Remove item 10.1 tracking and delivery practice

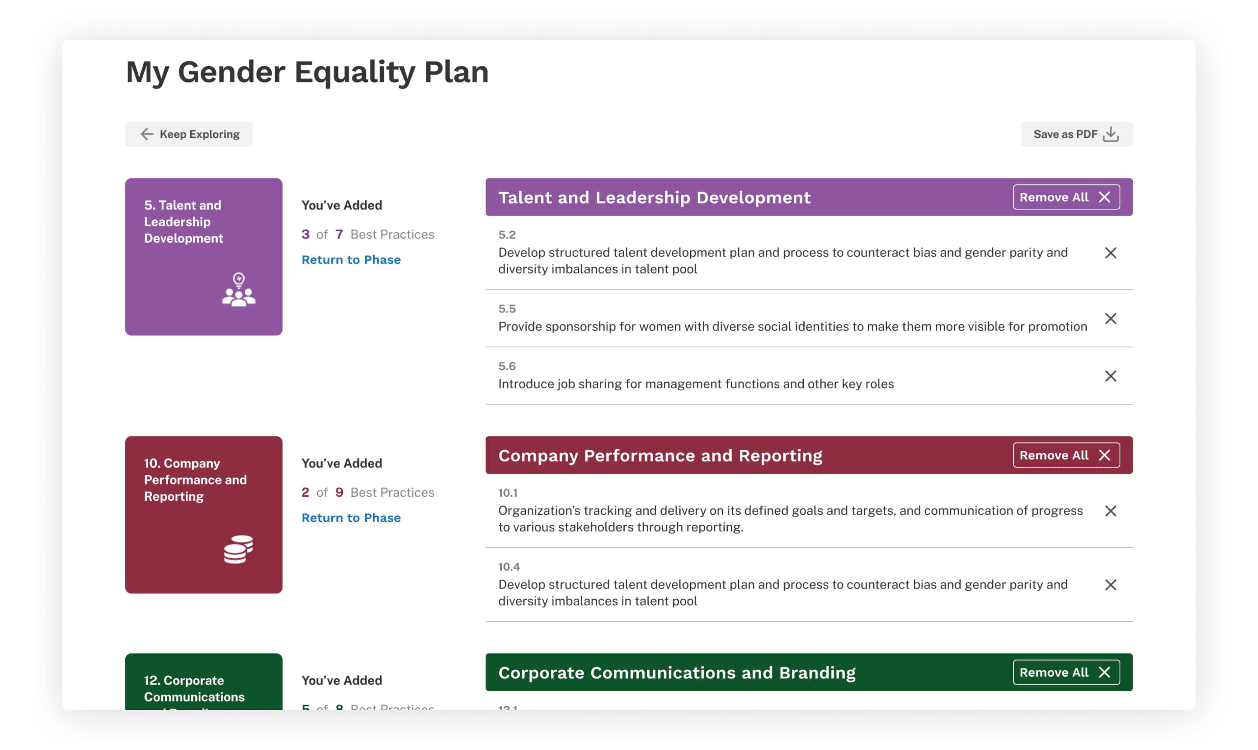(1110, 511)
